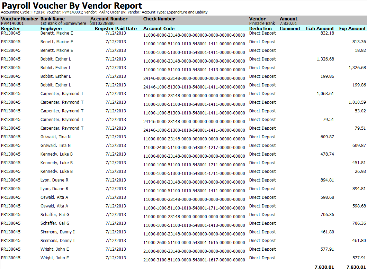The width and height of the screenshot is (367, 269).
Task: Select liability amount 832.18
Action: click(x=327, y=33)
